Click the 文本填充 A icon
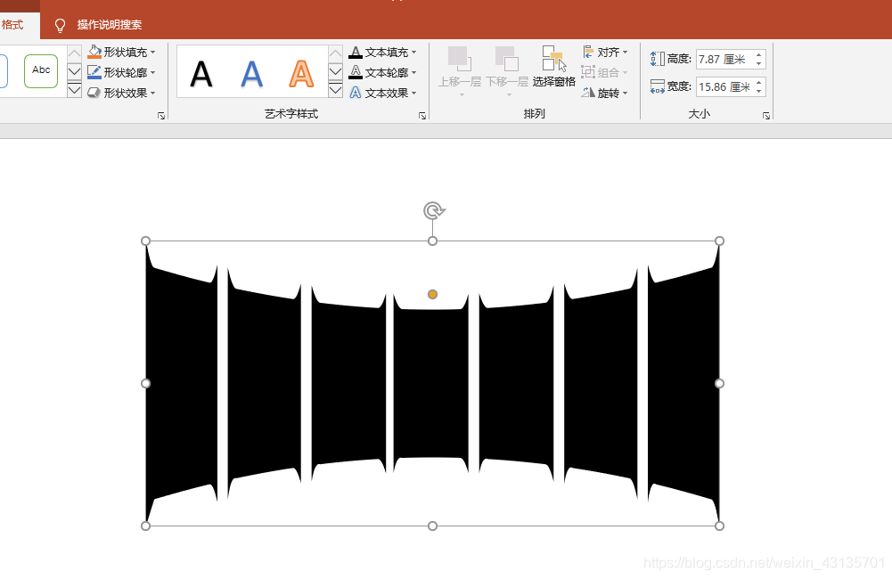This screenshot has width=892, height=579. point(356,53)
